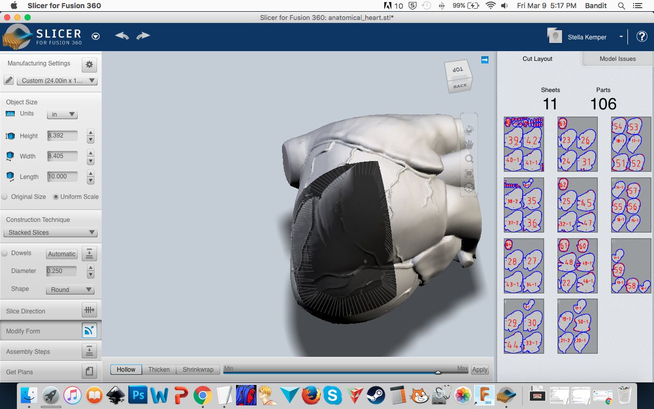Increase Height with stepper up arrow
654x409 pixels.
pyautogui.click(x=90, y=132)
